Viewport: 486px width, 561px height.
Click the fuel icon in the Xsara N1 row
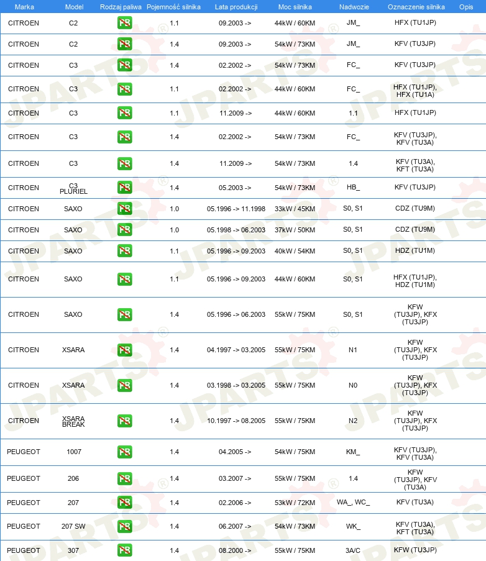pyautogui.click(x=124, y=350)
